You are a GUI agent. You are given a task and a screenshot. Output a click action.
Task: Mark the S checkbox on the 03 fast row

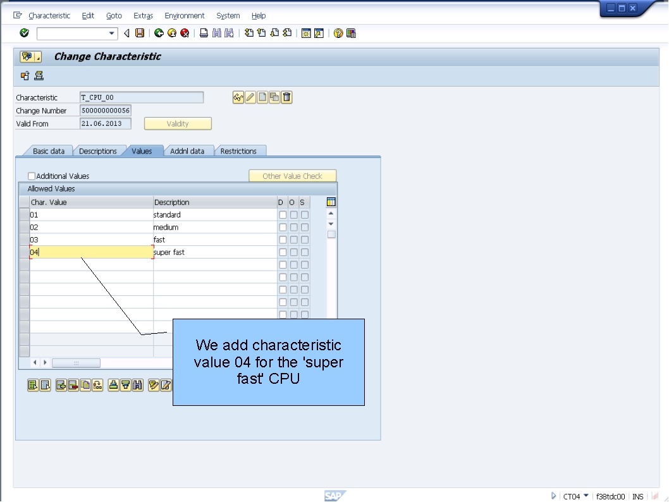[x=305, y=240]
